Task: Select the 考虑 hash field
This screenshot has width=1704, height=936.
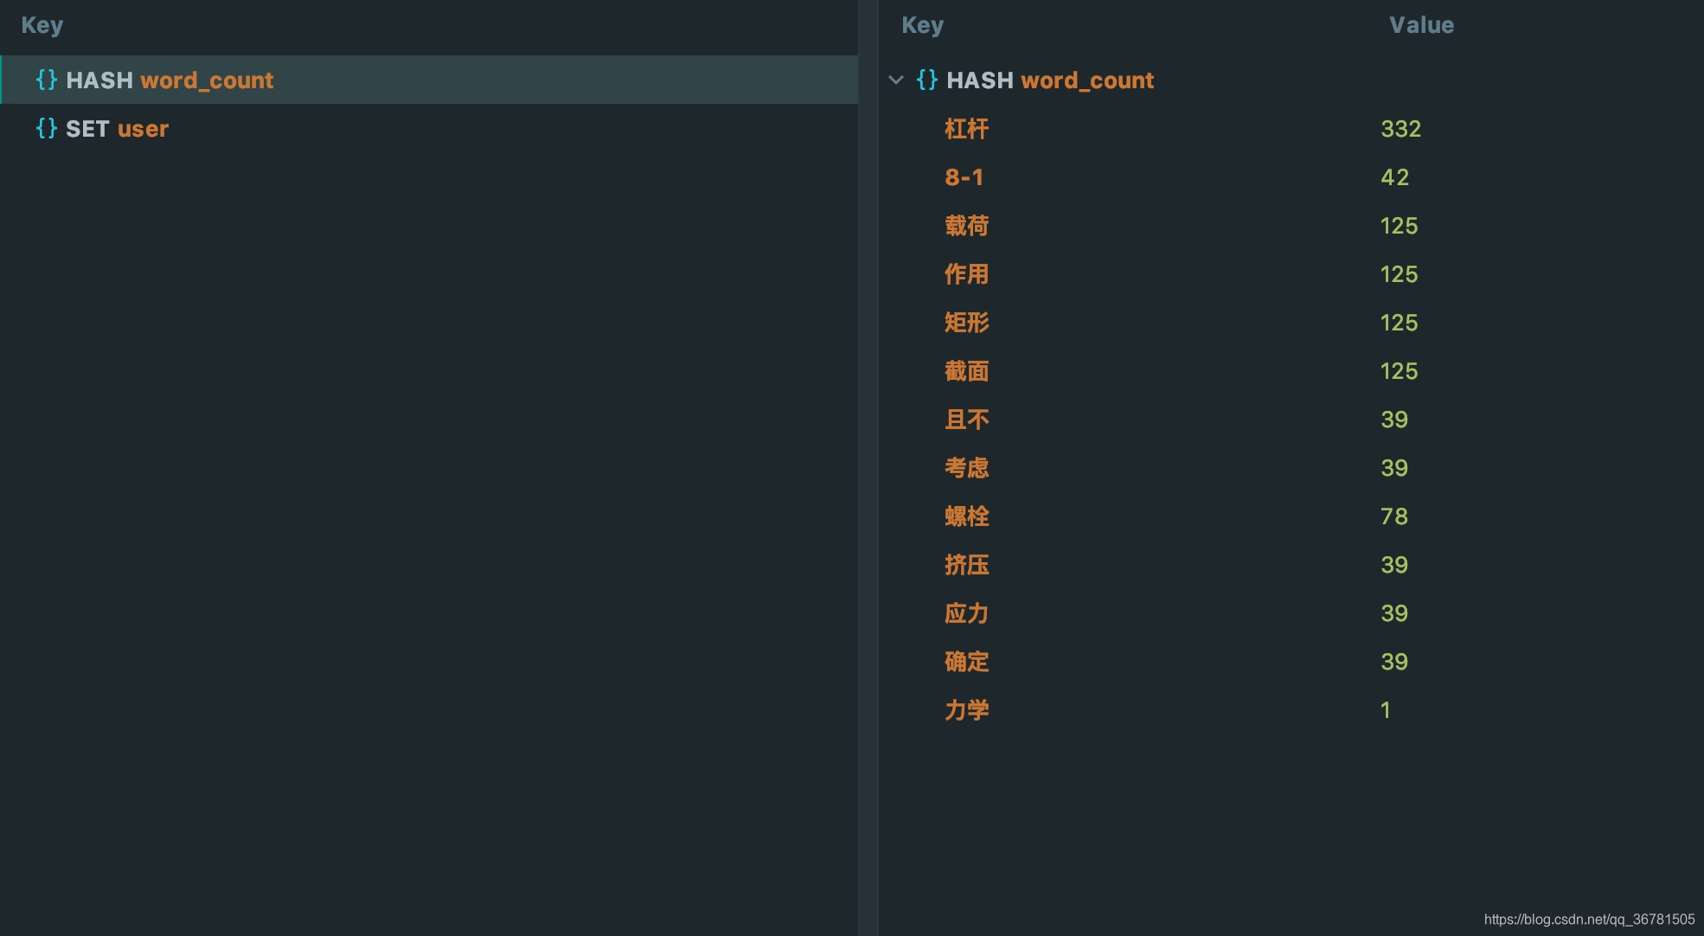Action: point(966,468)
